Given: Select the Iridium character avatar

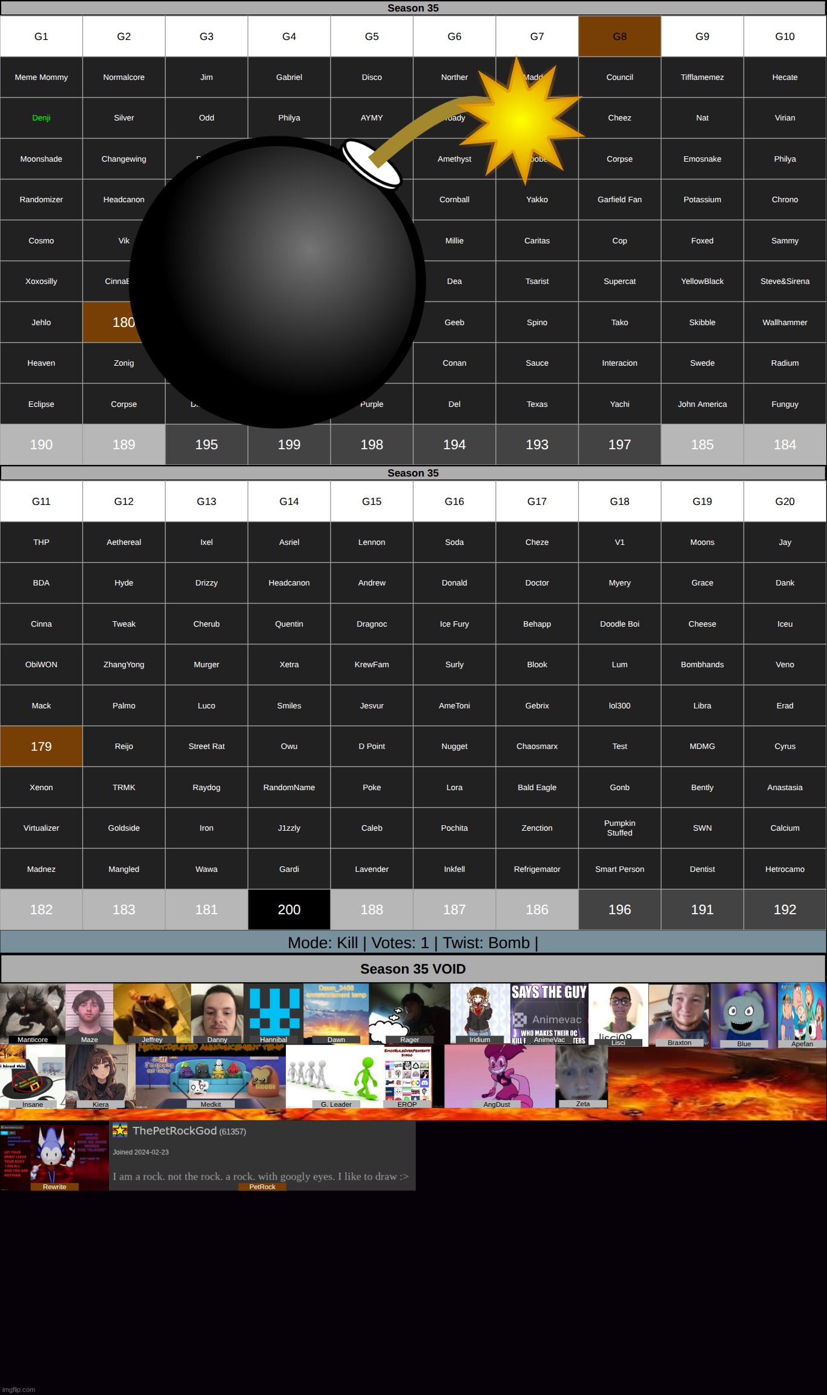Looking at the screenshot, I should coord(480,1013).
